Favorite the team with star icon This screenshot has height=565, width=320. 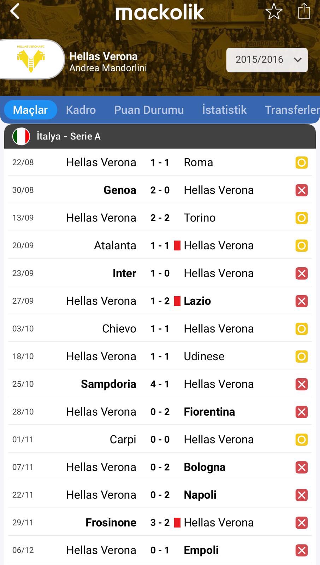(274, 12)
